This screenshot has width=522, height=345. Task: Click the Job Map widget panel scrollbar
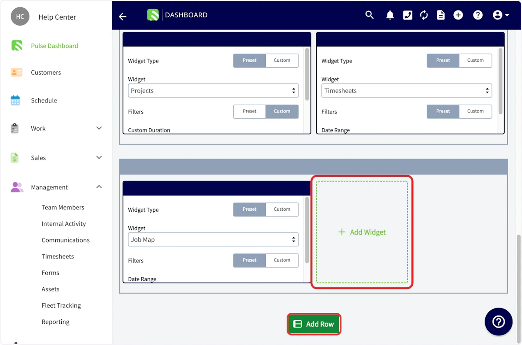coord(308,230)
